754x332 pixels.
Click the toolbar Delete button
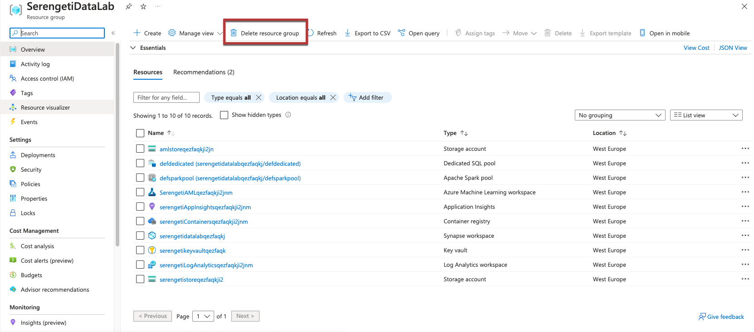[x=558, y=33]
